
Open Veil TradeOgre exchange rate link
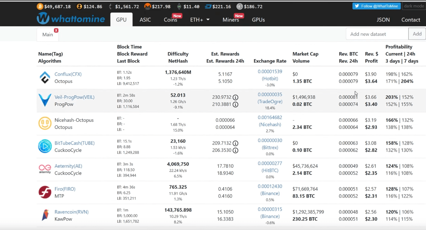click(270, 98)
